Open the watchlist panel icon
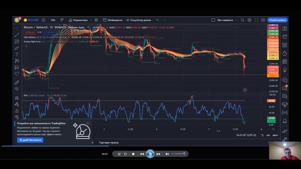This screenshot has height=169, width=301. 285,28
